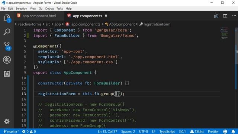238x134 pixels.
Task: Click the @Component decorator on line 4
Action: click(x=45, y=46)
